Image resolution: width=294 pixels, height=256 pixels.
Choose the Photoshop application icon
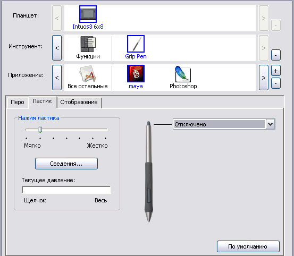point(183,74)
